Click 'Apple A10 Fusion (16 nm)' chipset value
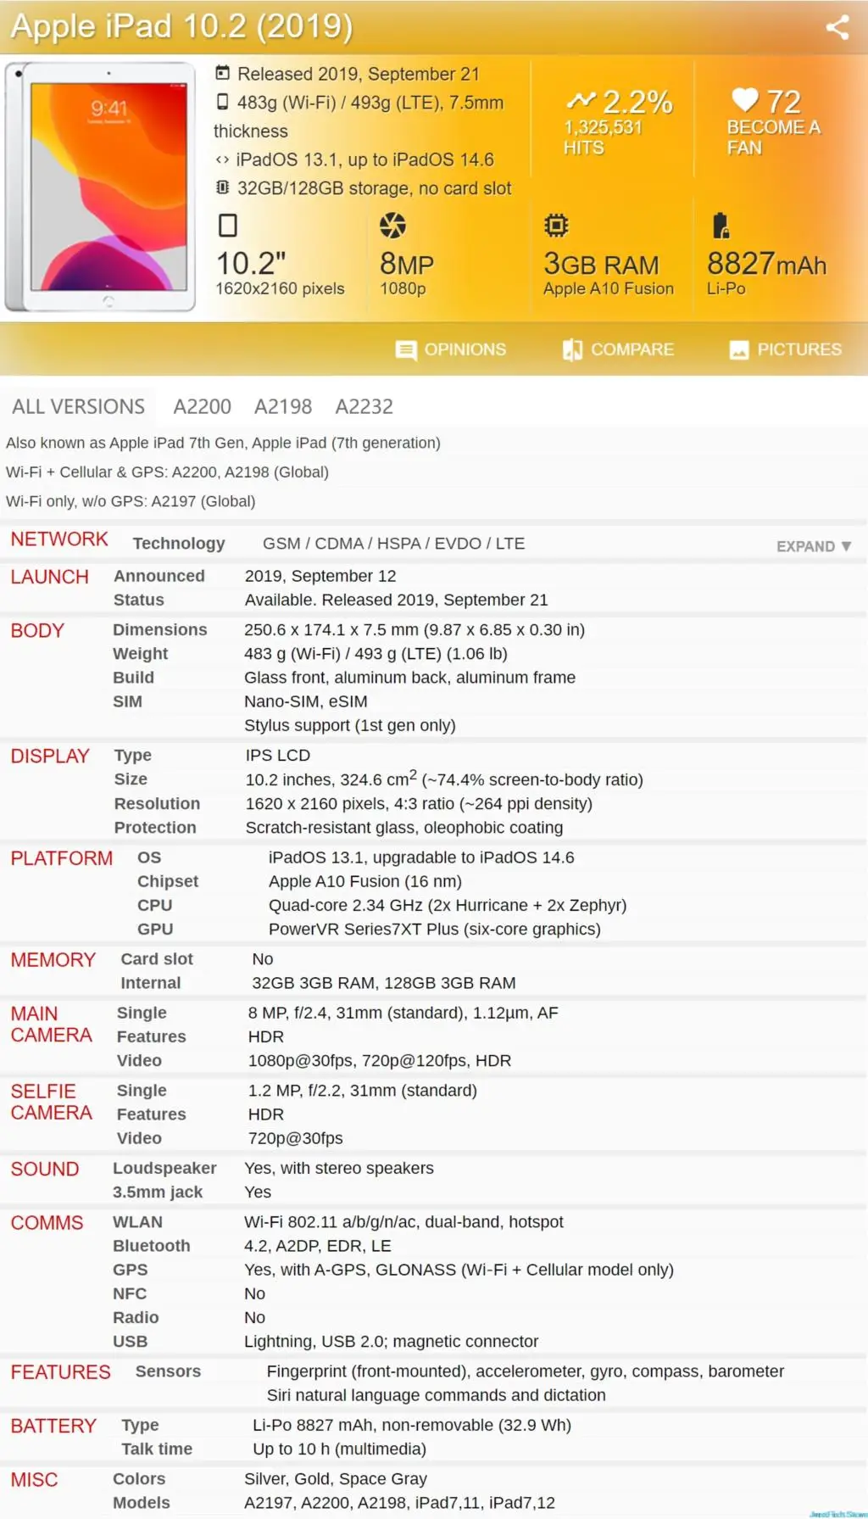Image resolution: width=868 pixels, height=1519 pixels. [x=365, y=881]
